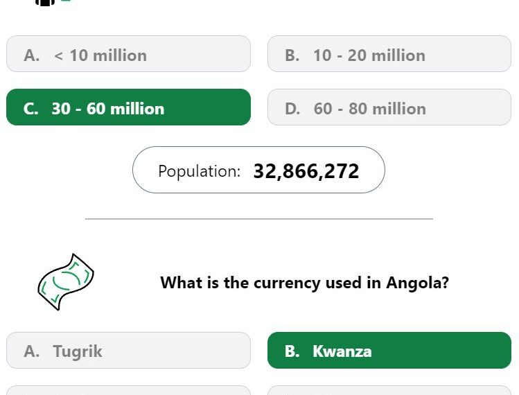Pick option D, 60 - 80 million
The width and height of the screenshot is (519, 395).
389,107
